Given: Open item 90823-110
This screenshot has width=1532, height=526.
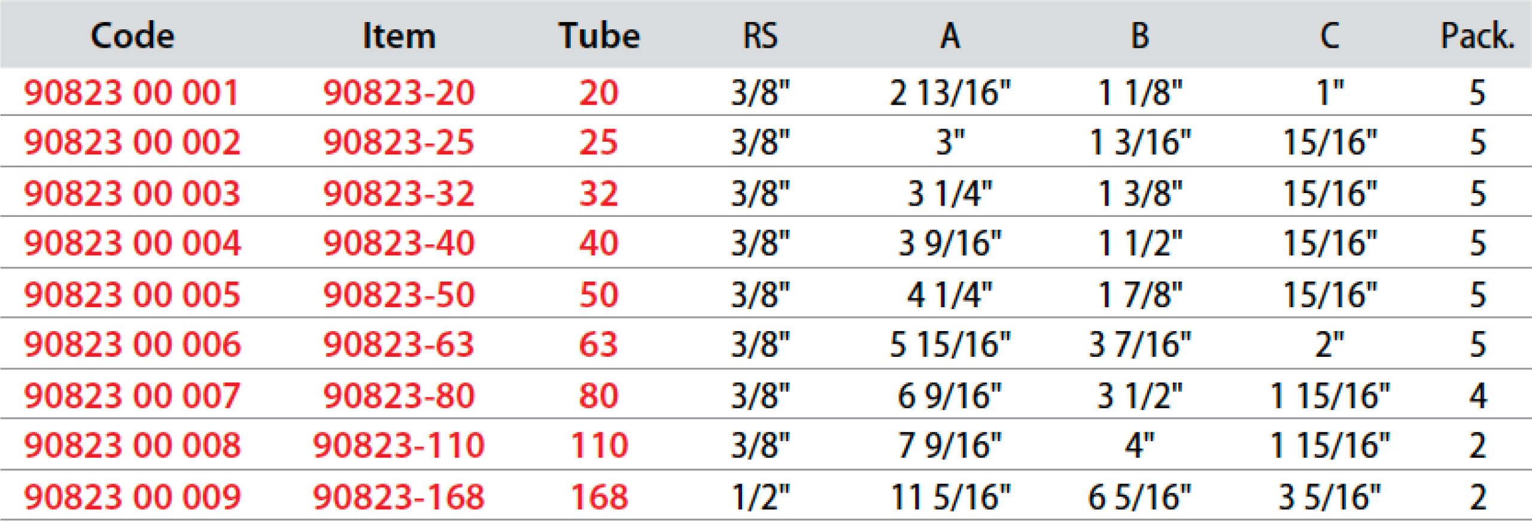Looking at the screenshot, I should [399, 445].
